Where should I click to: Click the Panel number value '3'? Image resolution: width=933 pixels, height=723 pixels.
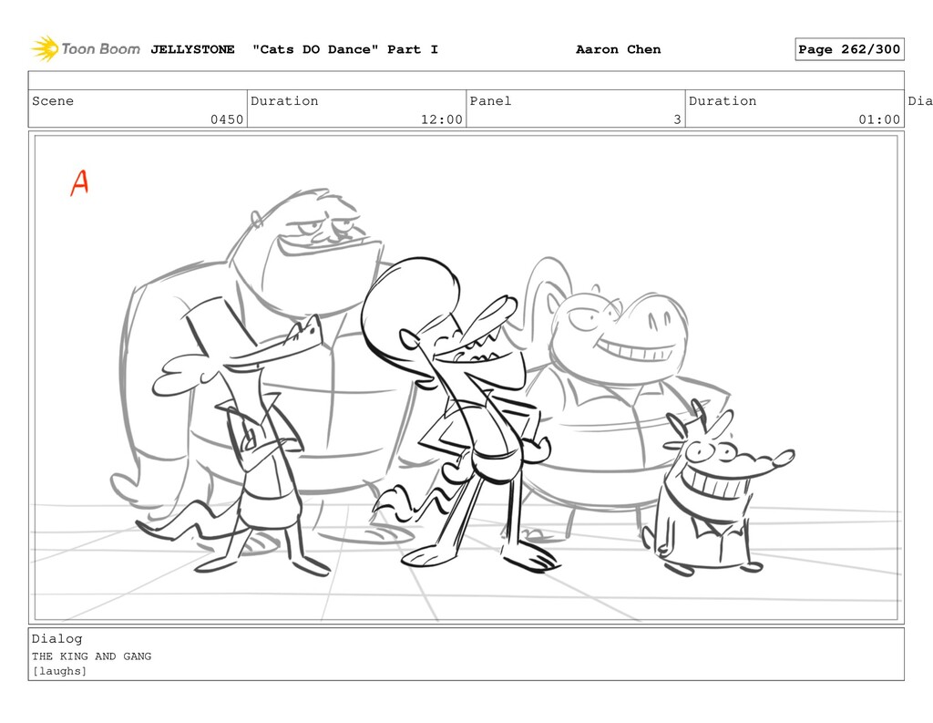677,119
